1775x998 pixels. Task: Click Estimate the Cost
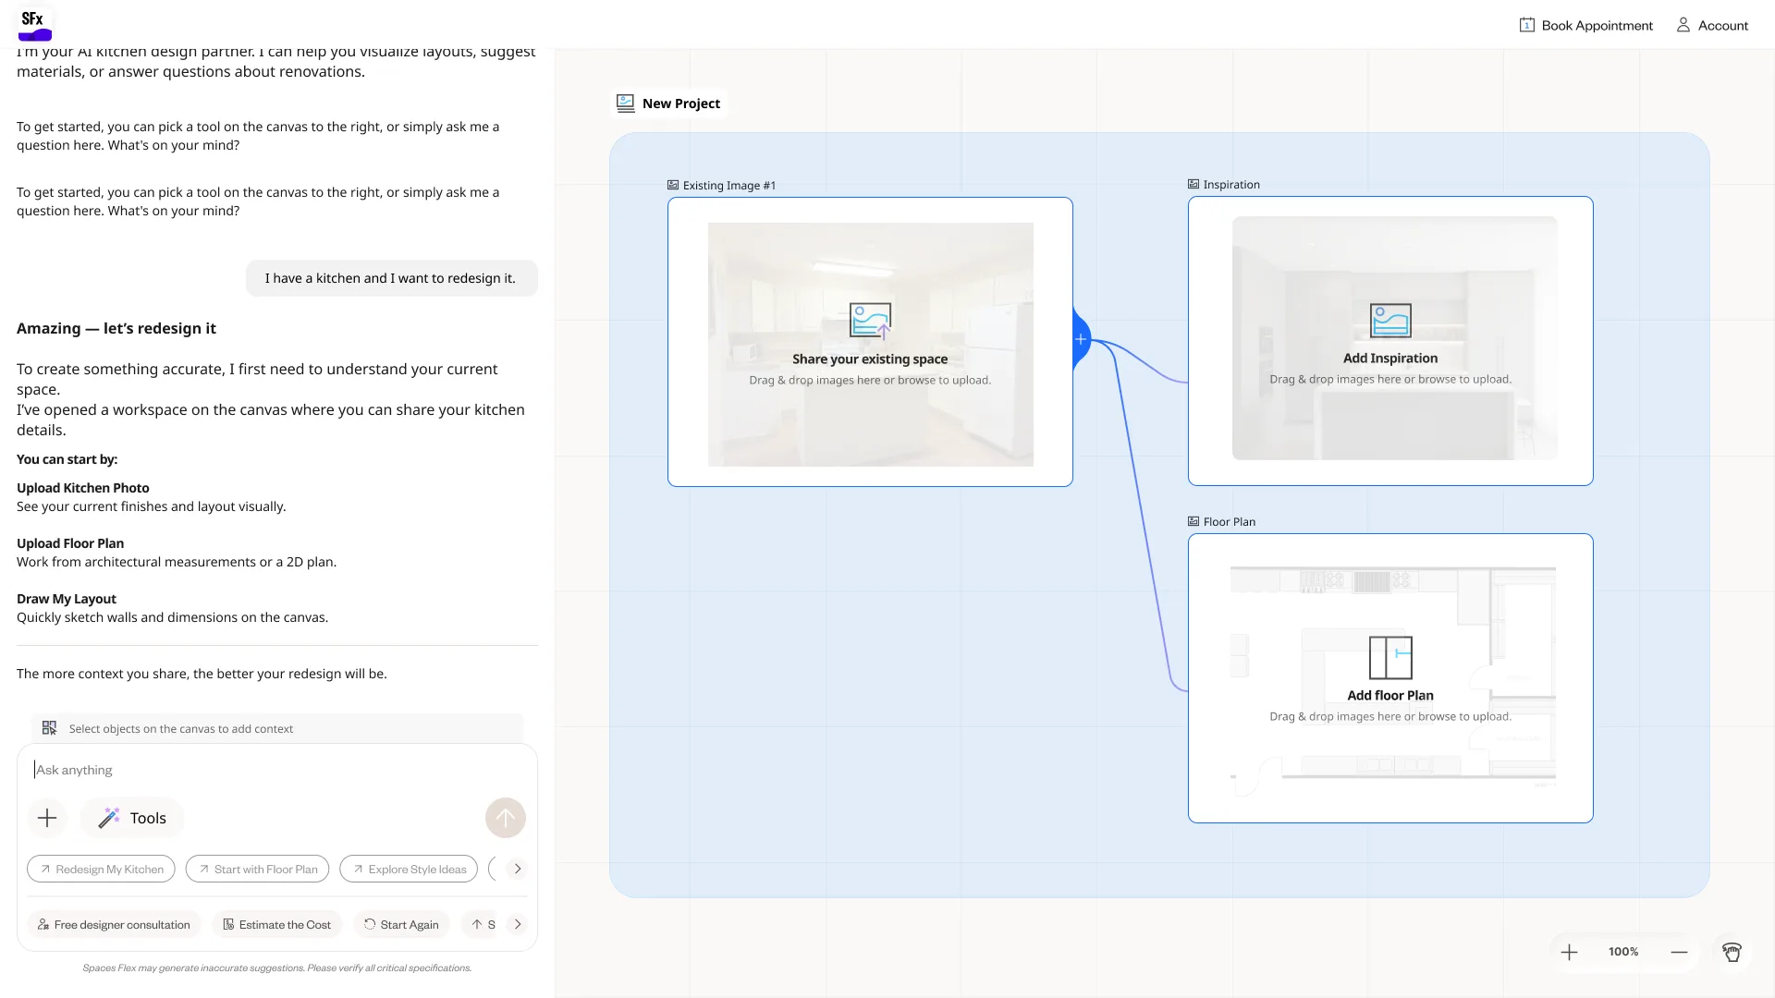pyautogui.click(x=277, y=924)
